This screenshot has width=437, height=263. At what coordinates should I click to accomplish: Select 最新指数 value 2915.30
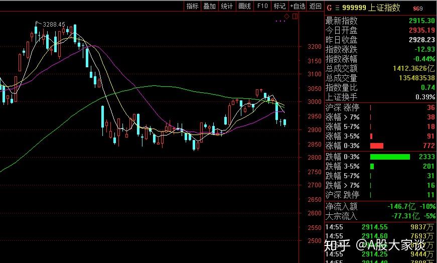click(x=421, y=21)
